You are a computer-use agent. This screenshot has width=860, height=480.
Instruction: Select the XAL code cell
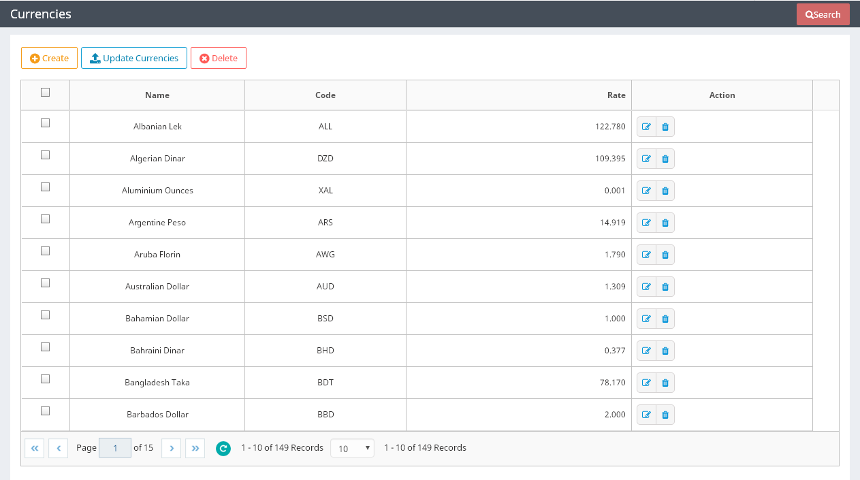pos(325,191)
